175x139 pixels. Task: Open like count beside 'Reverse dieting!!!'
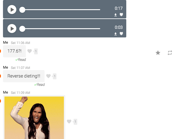54,76
